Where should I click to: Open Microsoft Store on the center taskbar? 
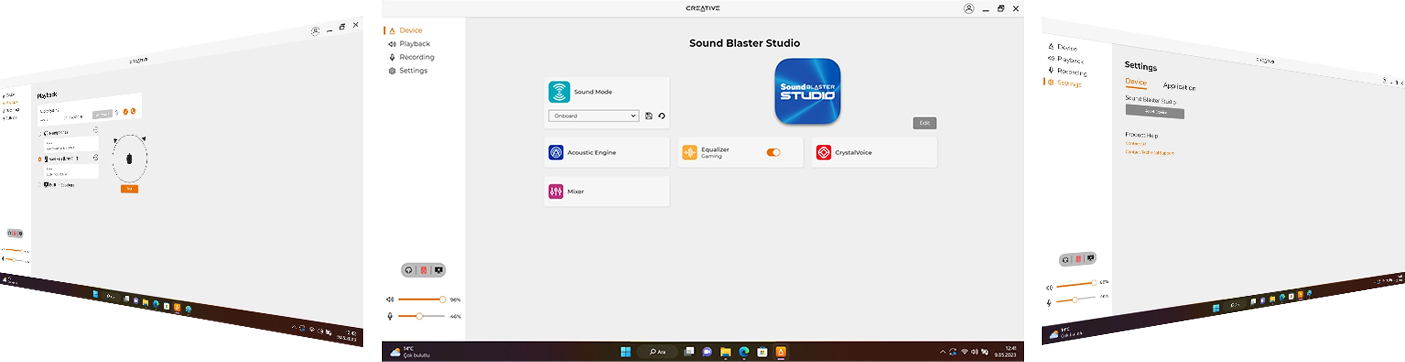click(x=762, y=352)
